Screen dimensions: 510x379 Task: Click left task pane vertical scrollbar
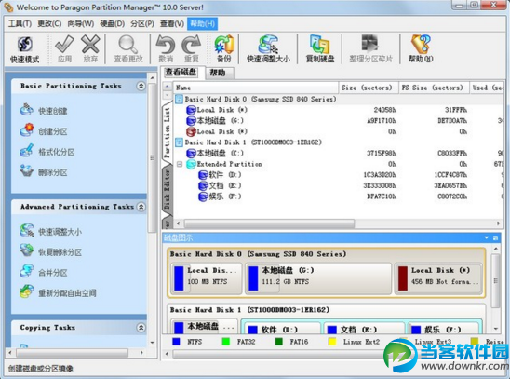tap(152, 156)
